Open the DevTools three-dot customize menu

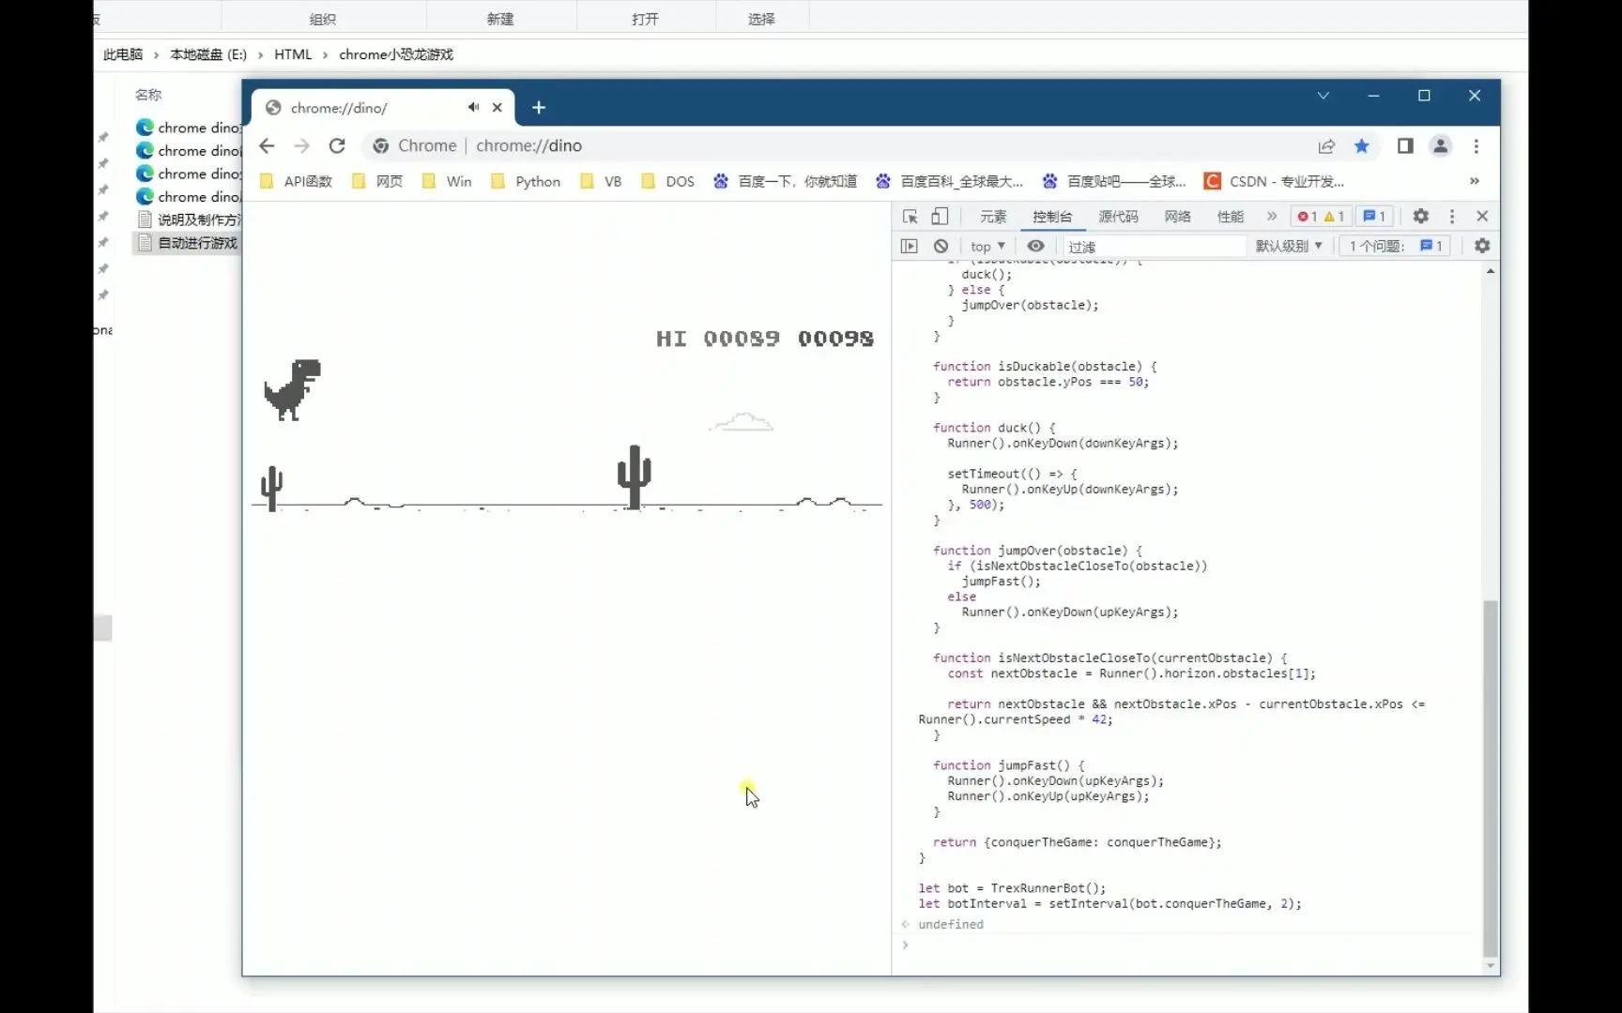(x=1452, y=217)
